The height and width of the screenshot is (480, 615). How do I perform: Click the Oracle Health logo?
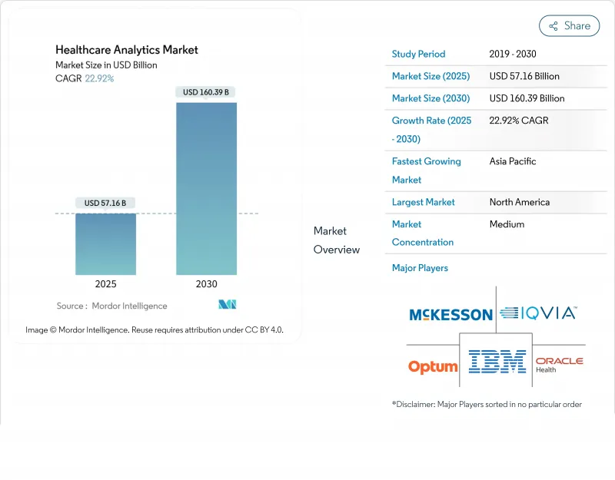(x=559, y=364)
